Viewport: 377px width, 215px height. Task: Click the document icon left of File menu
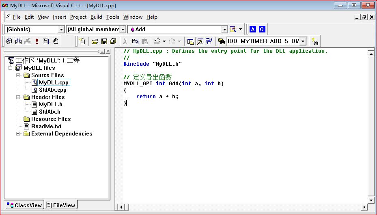8,17
